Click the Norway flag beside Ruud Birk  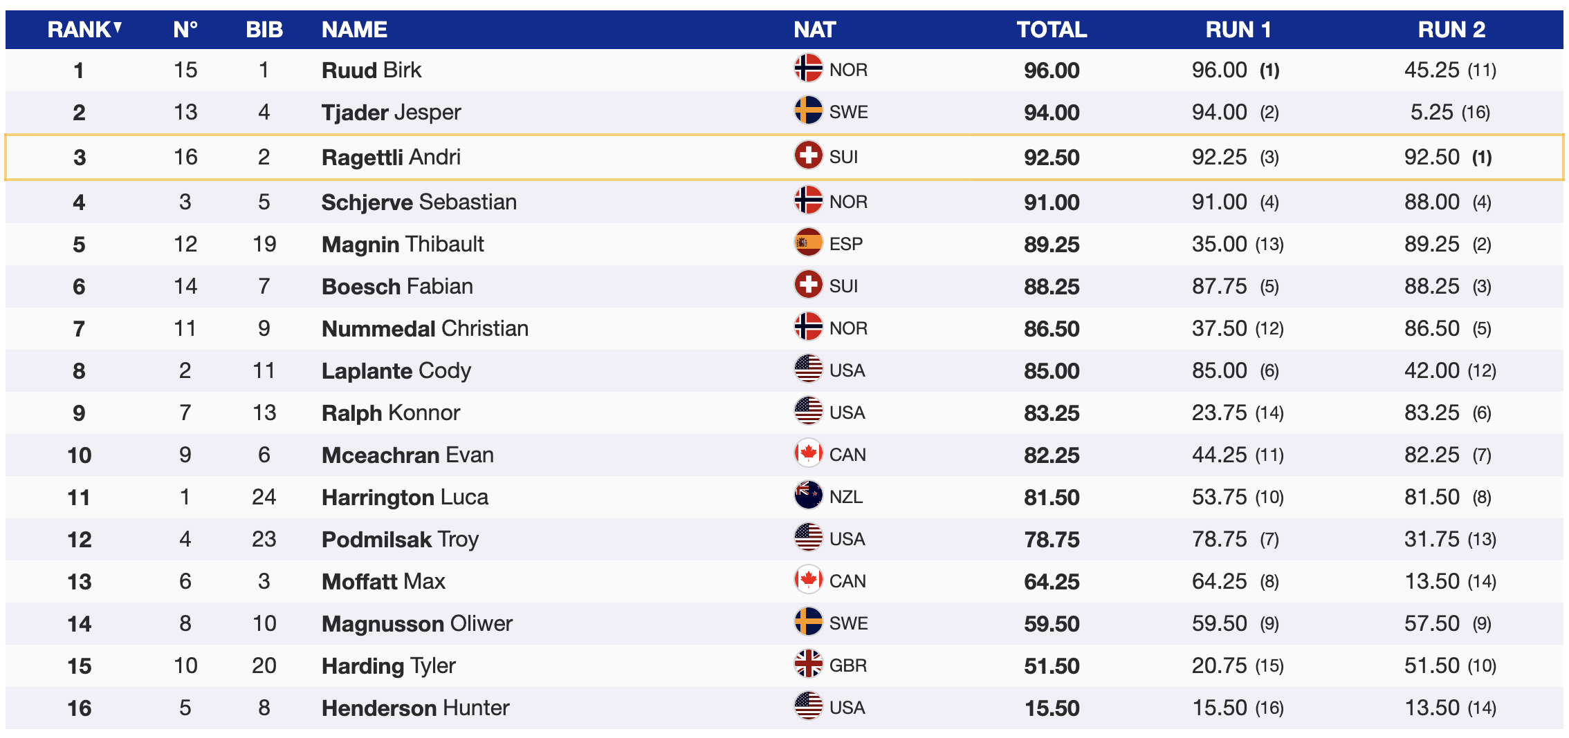tap(808, 69)
